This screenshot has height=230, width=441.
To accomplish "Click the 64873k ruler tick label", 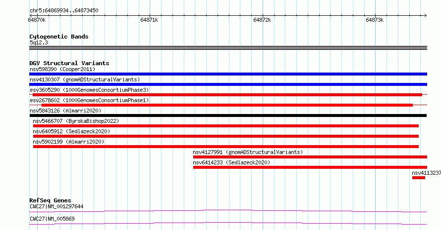I will 375,20.
